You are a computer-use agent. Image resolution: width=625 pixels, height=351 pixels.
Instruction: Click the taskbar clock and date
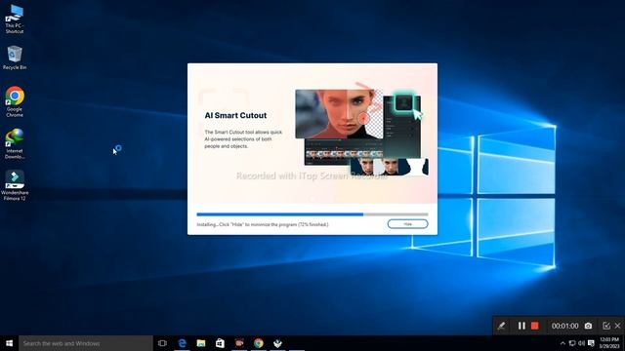(x=608, y=343)
